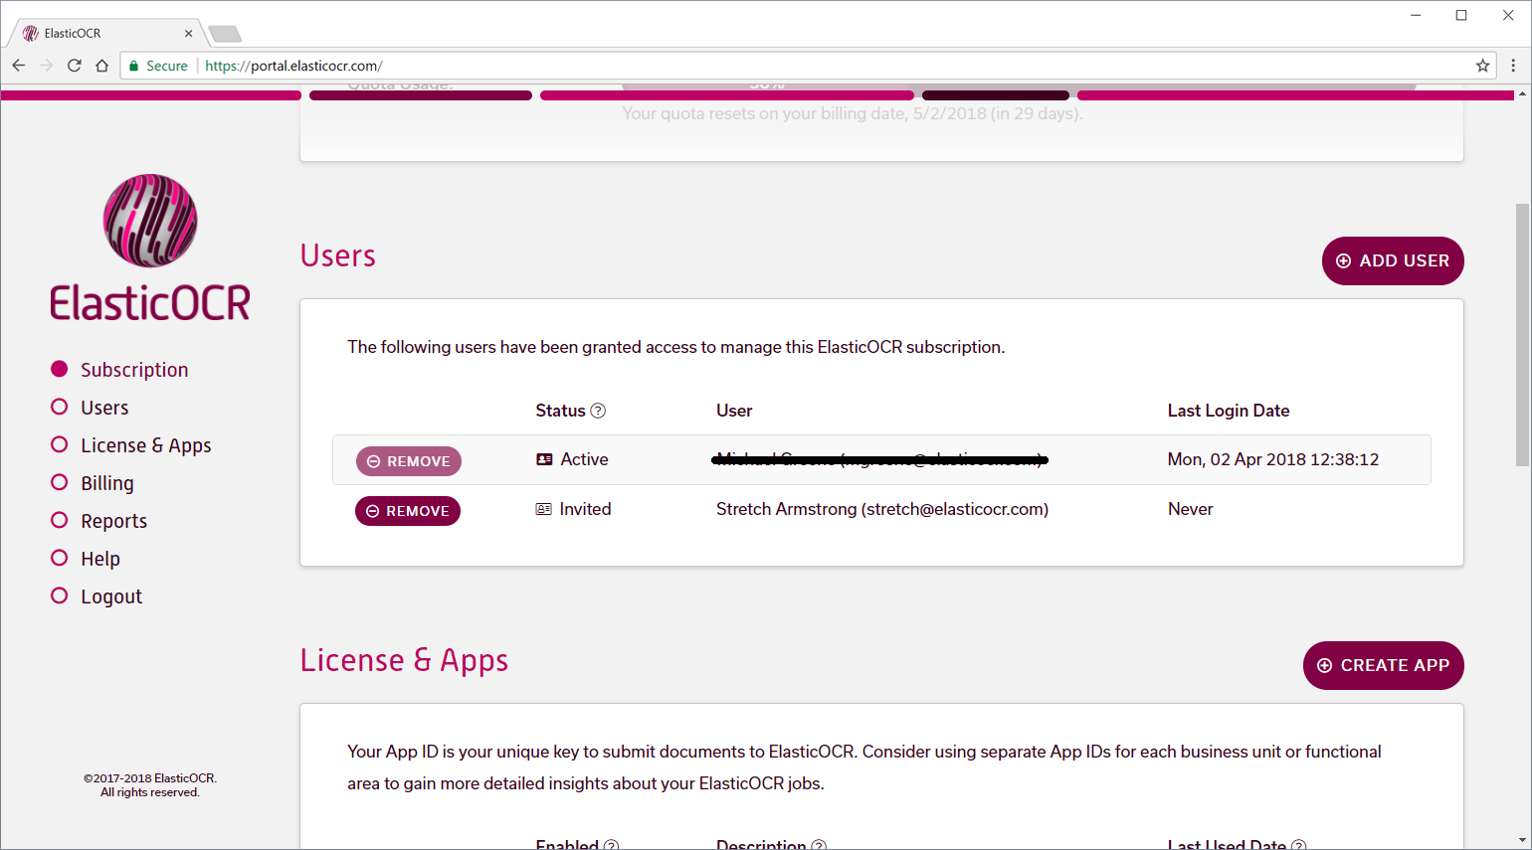Open the Help page
Viewport: 1532px width, 850px height.
point(100,559)
